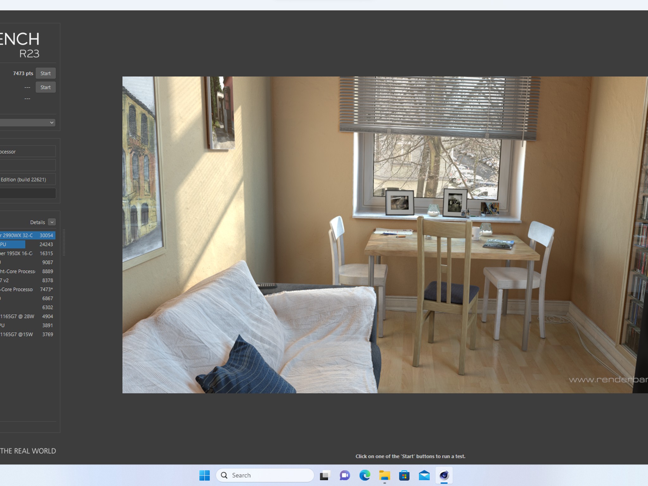Click the 7473 pts score text
The image size is (648, 486).
click(23, 73)
